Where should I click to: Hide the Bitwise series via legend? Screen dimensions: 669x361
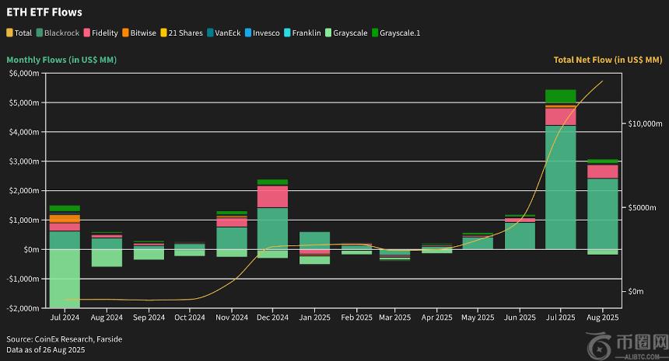(142, 33)
